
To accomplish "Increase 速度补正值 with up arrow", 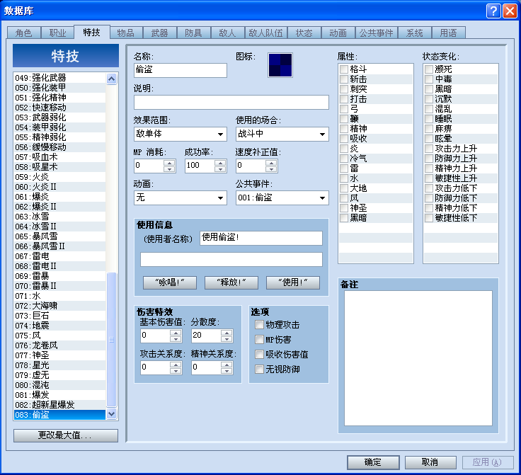I will click(x=271, y=163).
